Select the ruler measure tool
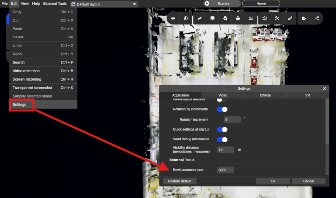336x198 pixels. 199,18
